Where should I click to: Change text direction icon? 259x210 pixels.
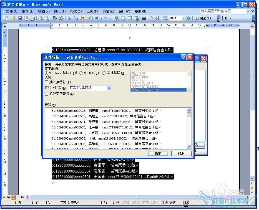(150, 18)
